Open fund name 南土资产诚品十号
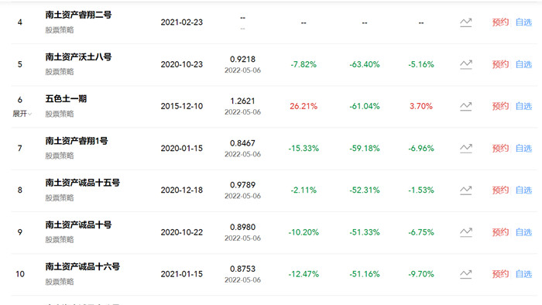The width and height of the screenshot is (542, 305). click(x=78, y=224)
